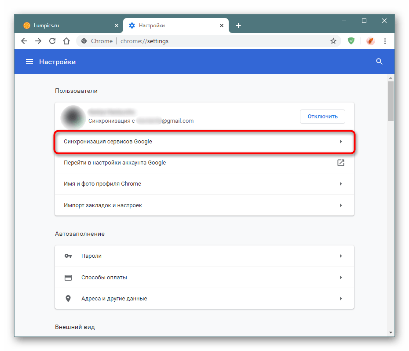409x351 pixels.
Task: Open Способы оплаты settings
Action: click(x=204, y=278)
